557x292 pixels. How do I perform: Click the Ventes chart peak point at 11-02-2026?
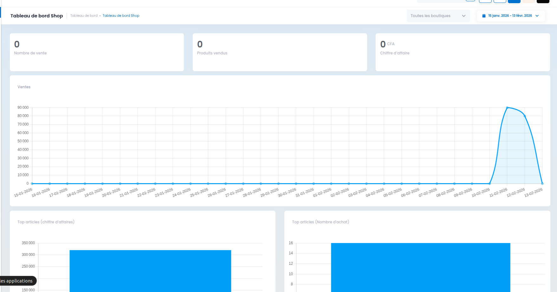pyautogui.click(x=507, y=108)
